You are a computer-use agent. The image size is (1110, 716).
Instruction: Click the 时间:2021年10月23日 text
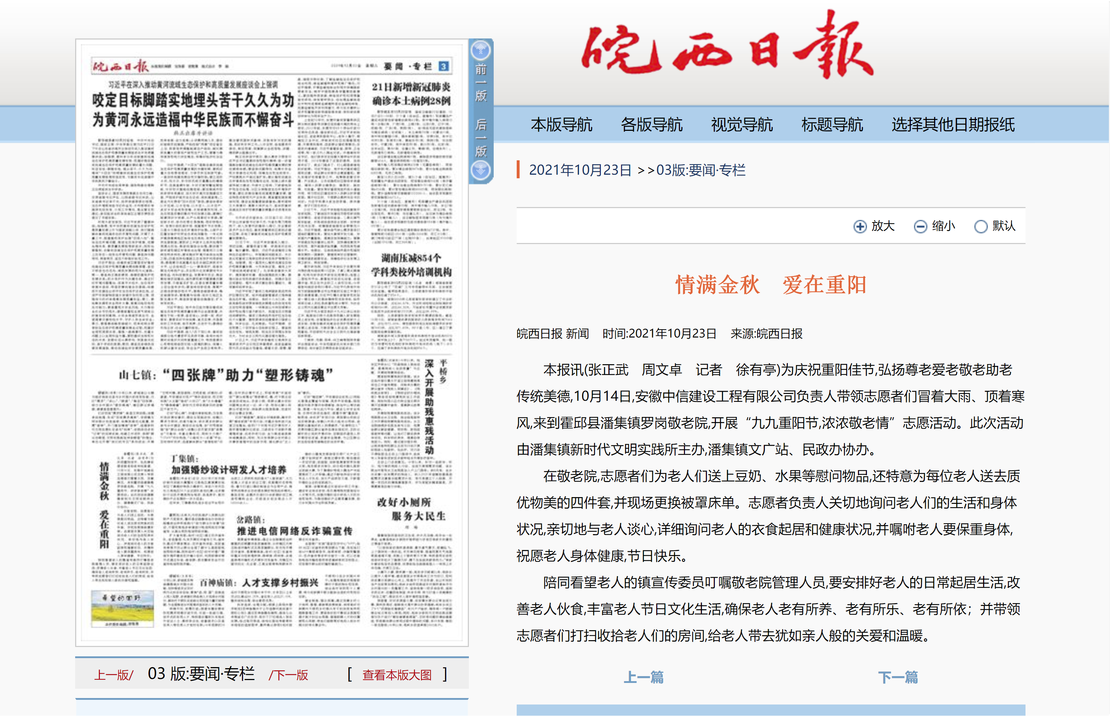click(x=659, y=334)
